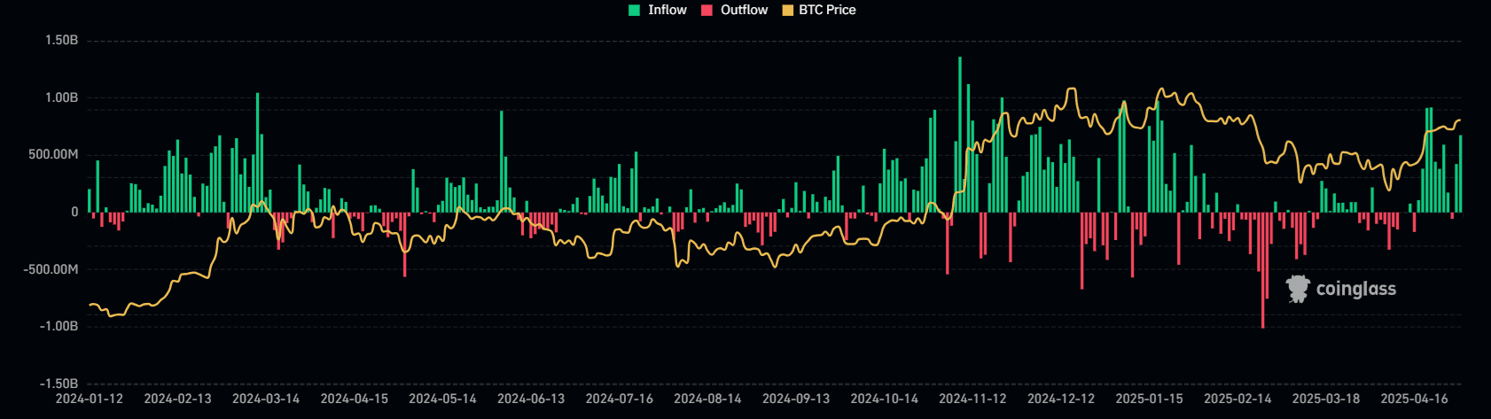Toggle the Inflow legend series

tap(667, 10)
